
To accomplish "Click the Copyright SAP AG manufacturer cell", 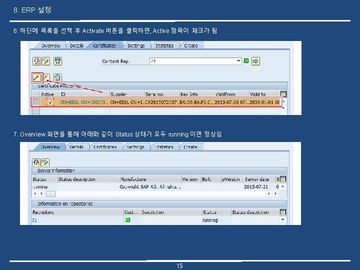I will click(150, 187).
